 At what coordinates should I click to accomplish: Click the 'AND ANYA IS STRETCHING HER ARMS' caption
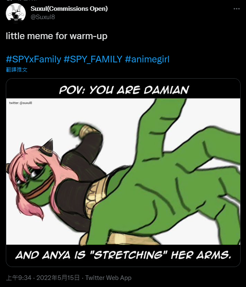point(123,255)
